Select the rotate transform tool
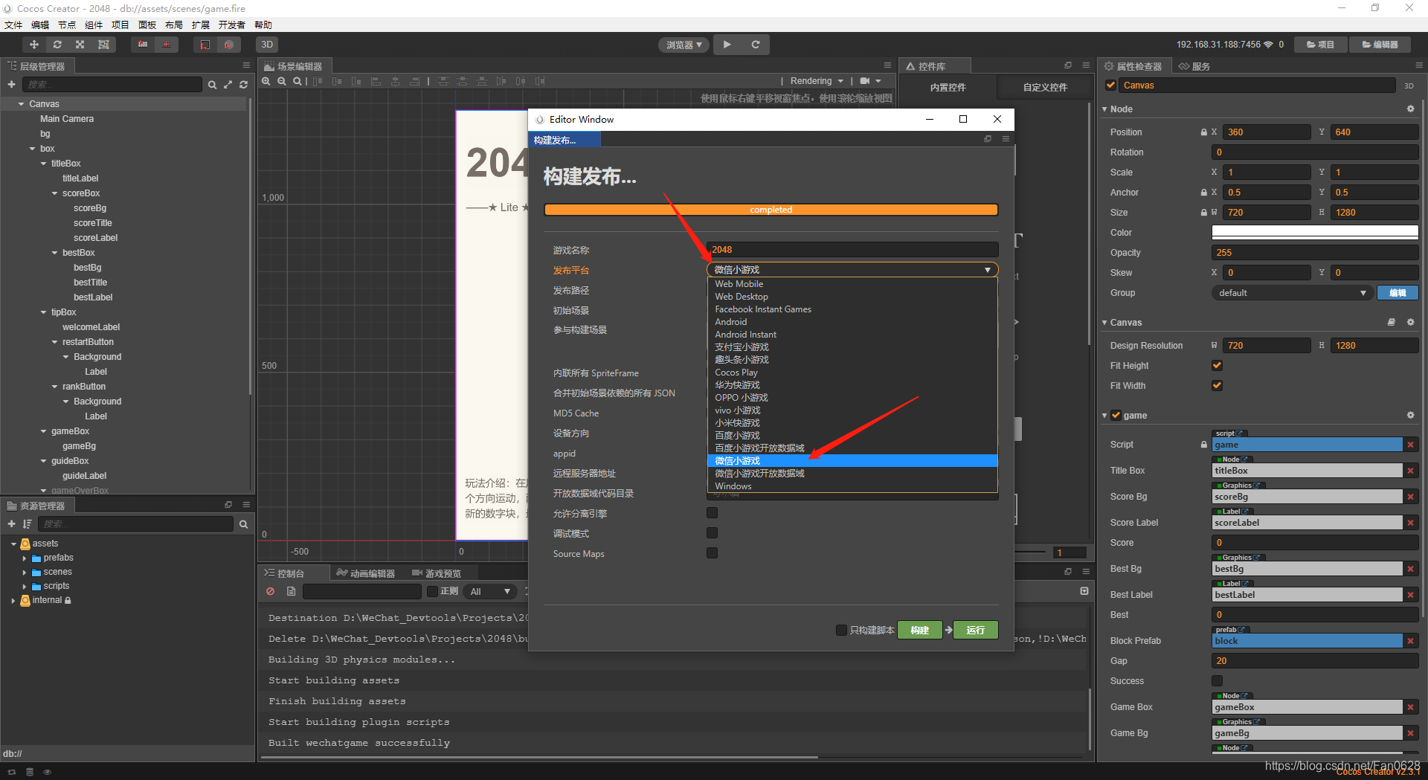Image resolution: width=1428 pixels, height=780 pixels. click(57, 45)
